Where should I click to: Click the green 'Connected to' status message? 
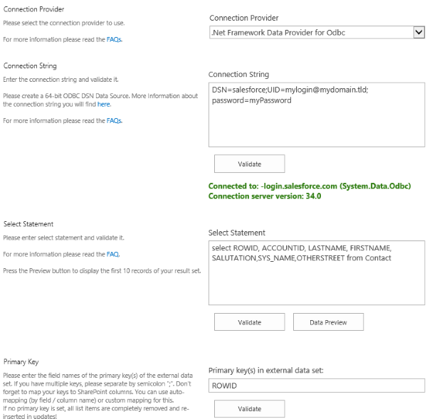click(x=299, y=186)
